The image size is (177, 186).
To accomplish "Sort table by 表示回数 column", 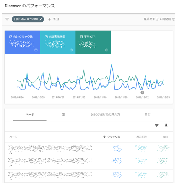I will click(x=141, y=137).
